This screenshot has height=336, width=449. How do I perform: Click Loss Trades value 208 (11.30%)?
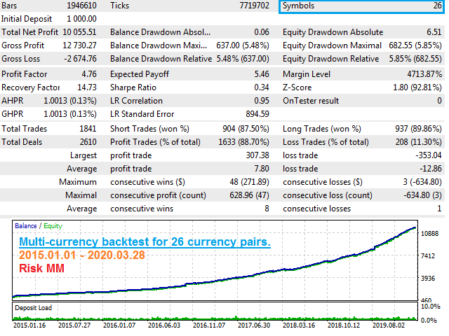[x=418, y=142]
